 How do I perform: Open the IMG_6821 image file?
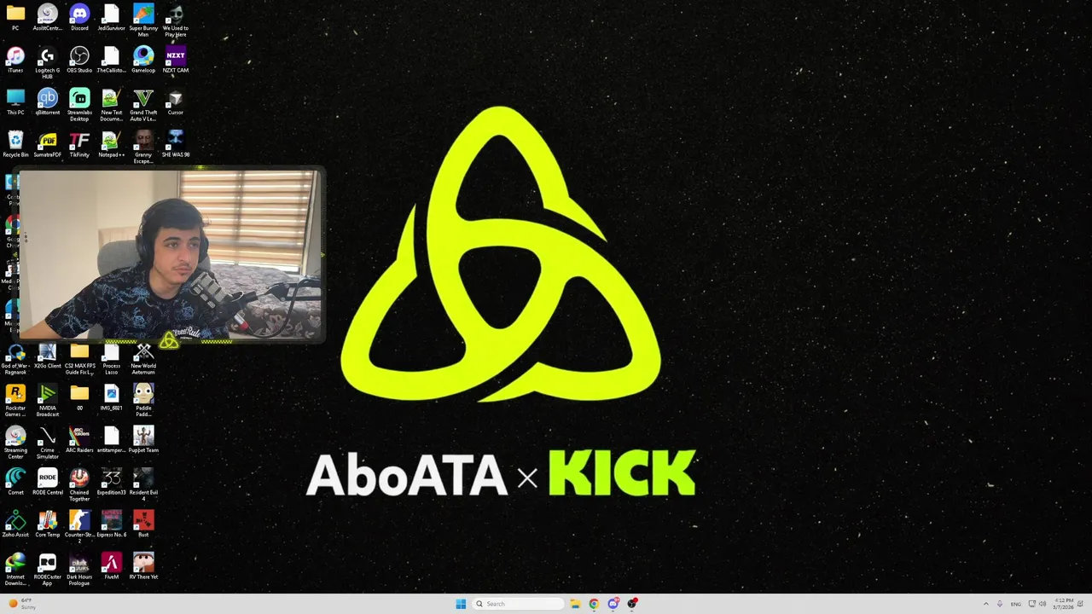111,397
